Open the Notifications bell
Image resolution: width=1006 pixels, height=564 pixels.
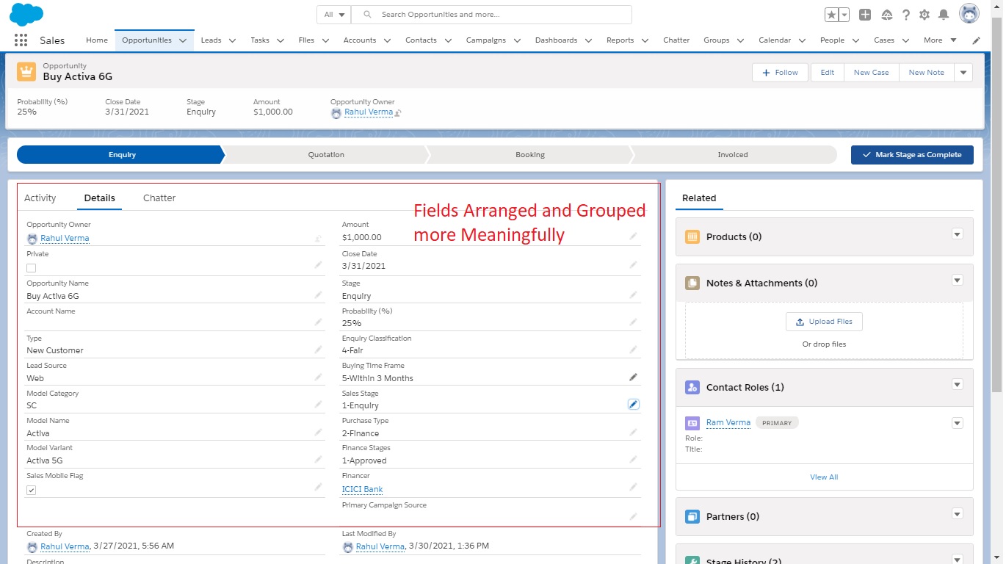[x=944, y=15]
